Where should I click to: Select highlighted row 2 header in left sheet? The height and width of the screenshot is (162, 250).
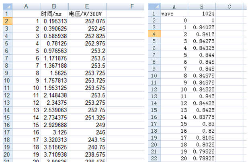[x=8, y=21]
